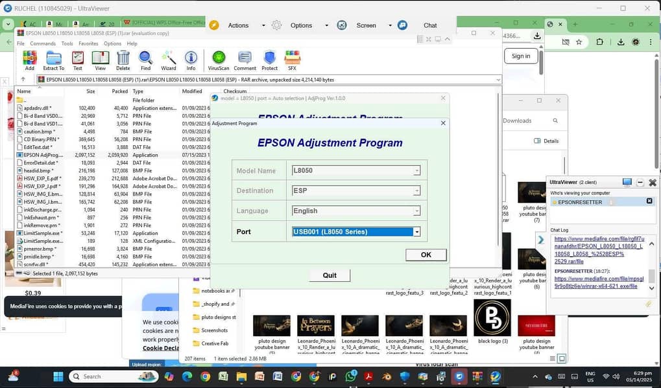Open WinRAR Commands menu
This screenshot has width=661, height=388.
[43, 43]
